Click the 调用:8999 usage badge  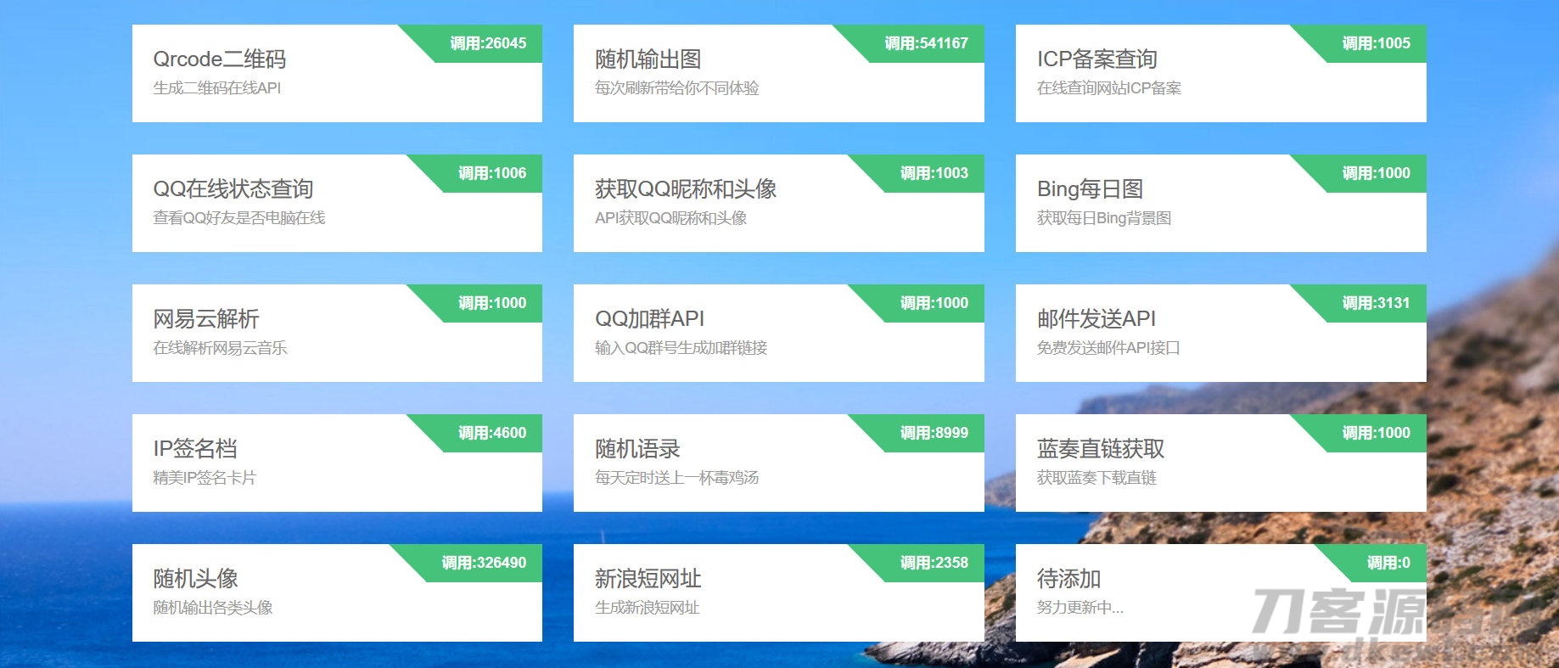click(934, 433)
